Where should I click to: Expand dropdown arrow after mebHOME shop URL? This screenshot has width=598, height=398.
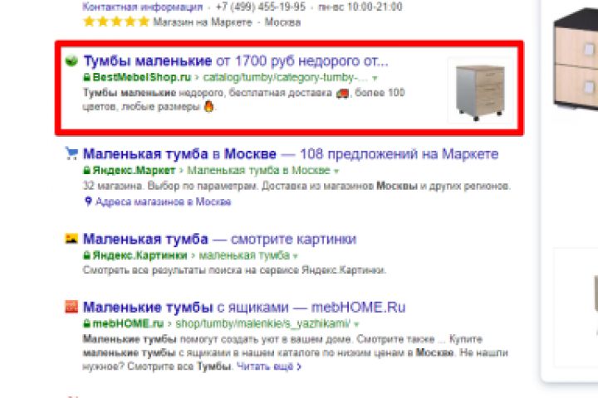(x=356, y=324)
